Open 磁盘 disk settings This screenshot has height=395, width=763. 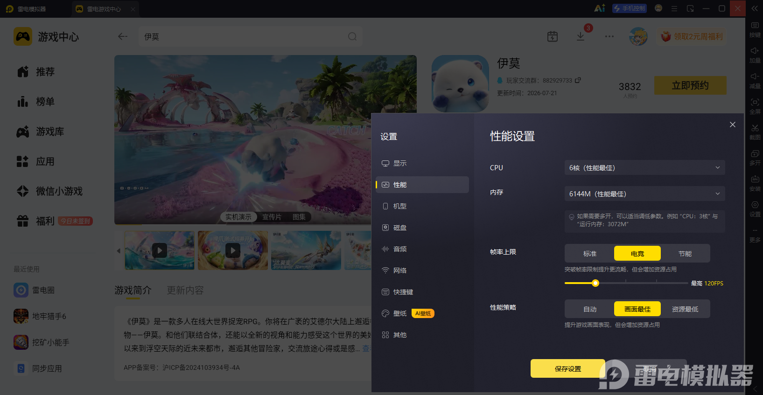(x=422, y=228)
